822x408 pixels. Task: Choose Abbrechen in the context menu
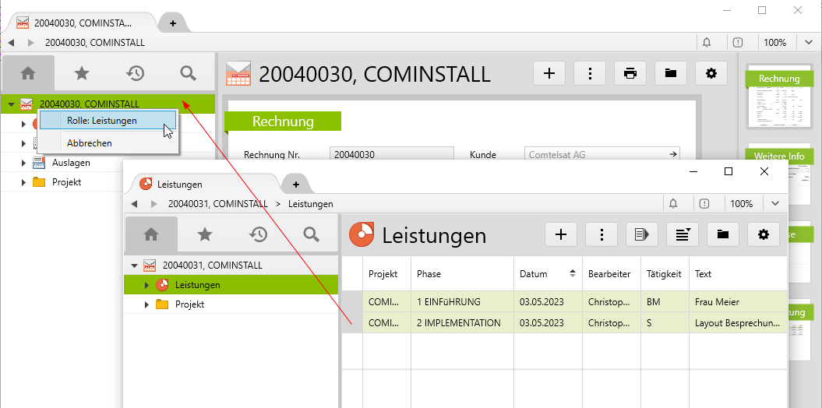pyautogui.click(x=90, y=143)
